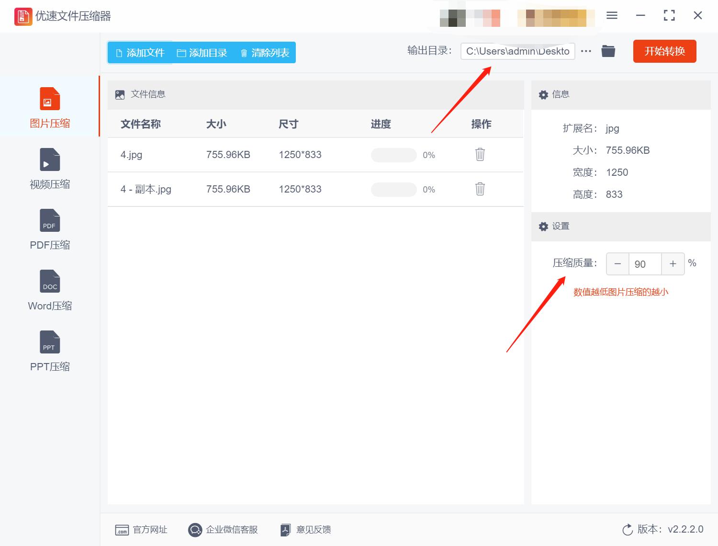Viewport: 718px width, 546px height.
Task: Select the 图片压缩 sidebar icon
Action: point(49,99)
